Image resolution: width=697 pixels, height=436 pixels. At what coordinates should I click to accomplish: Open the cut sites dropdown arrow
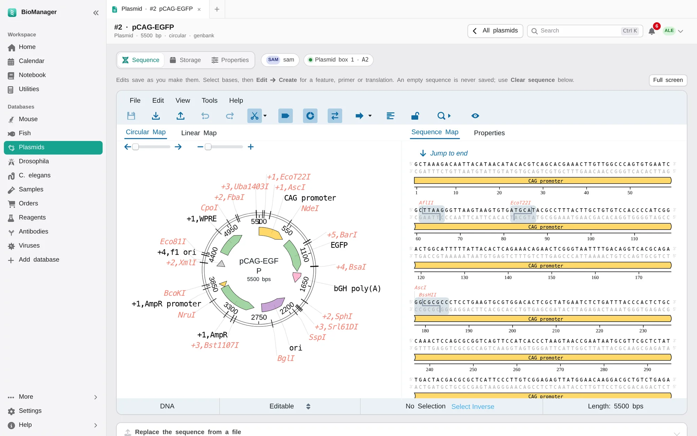pos(265,116)
